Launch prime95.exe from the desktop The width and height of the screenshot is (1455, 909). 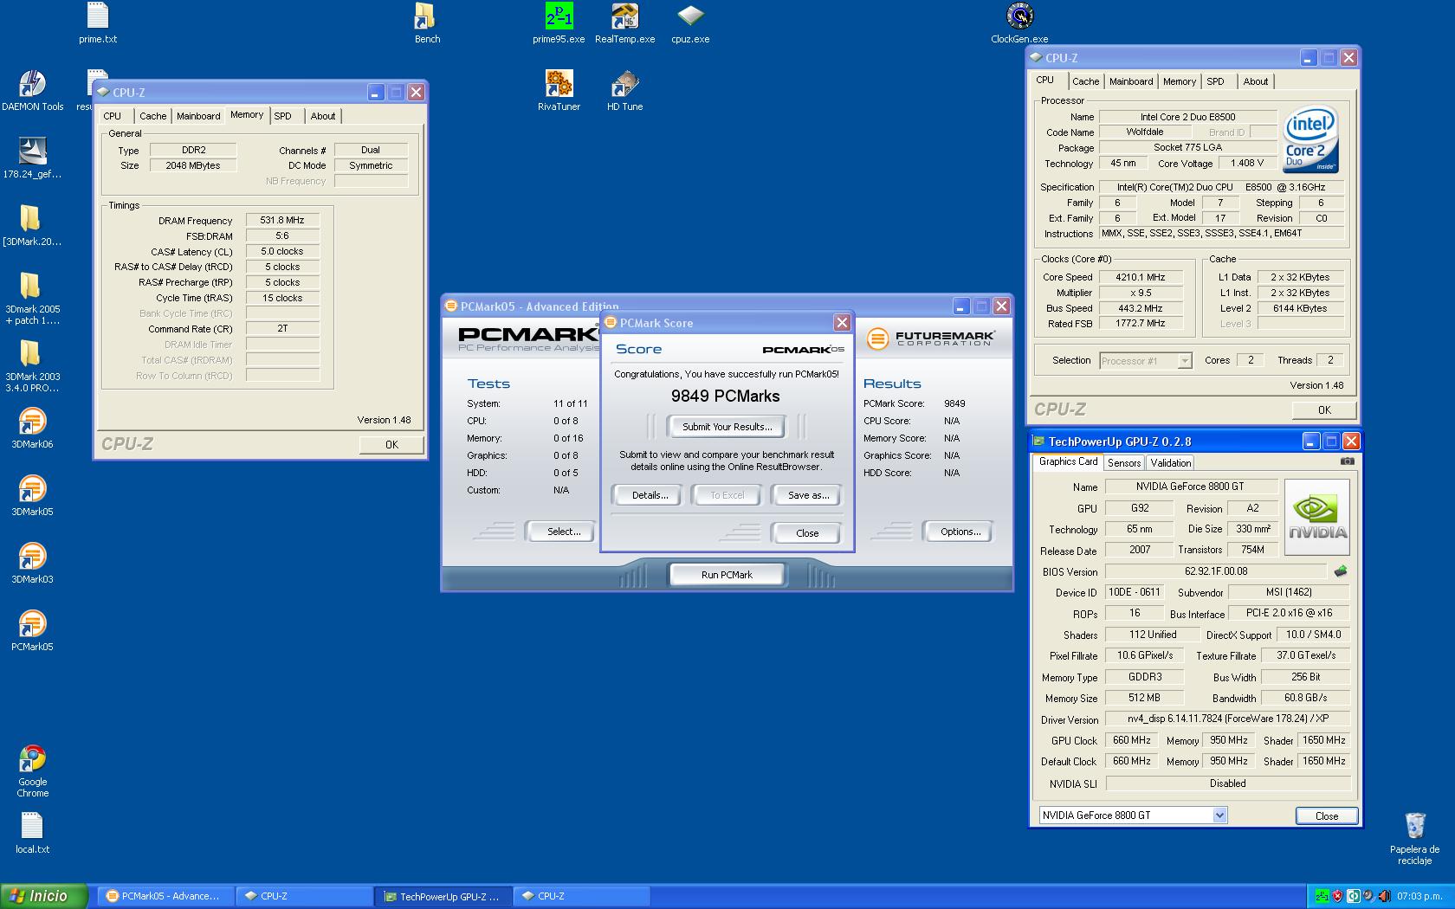tap(559, 23)
